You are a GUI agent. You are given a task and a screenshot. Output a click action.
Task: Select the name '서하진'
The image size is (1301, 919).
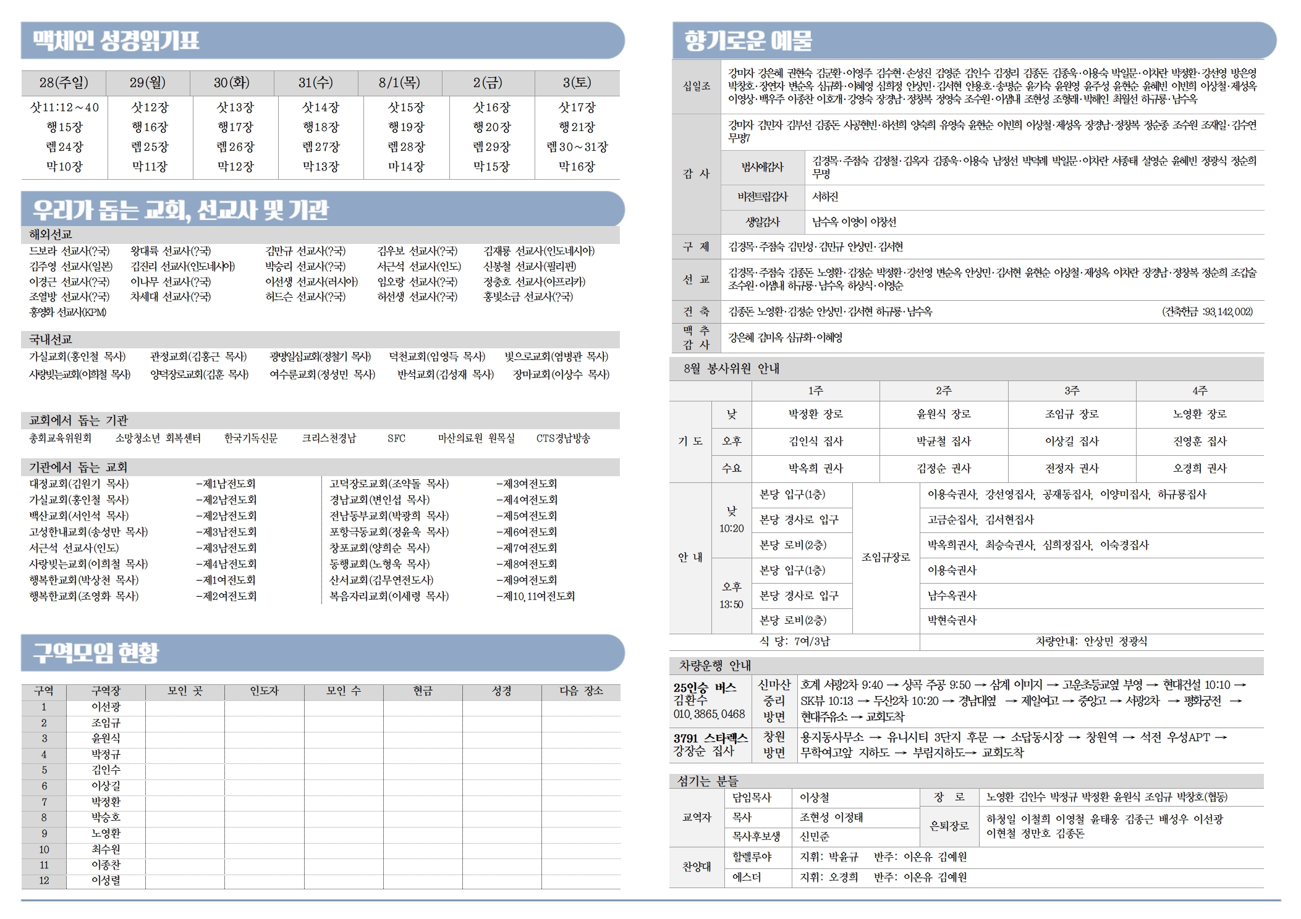click(825, 197)
